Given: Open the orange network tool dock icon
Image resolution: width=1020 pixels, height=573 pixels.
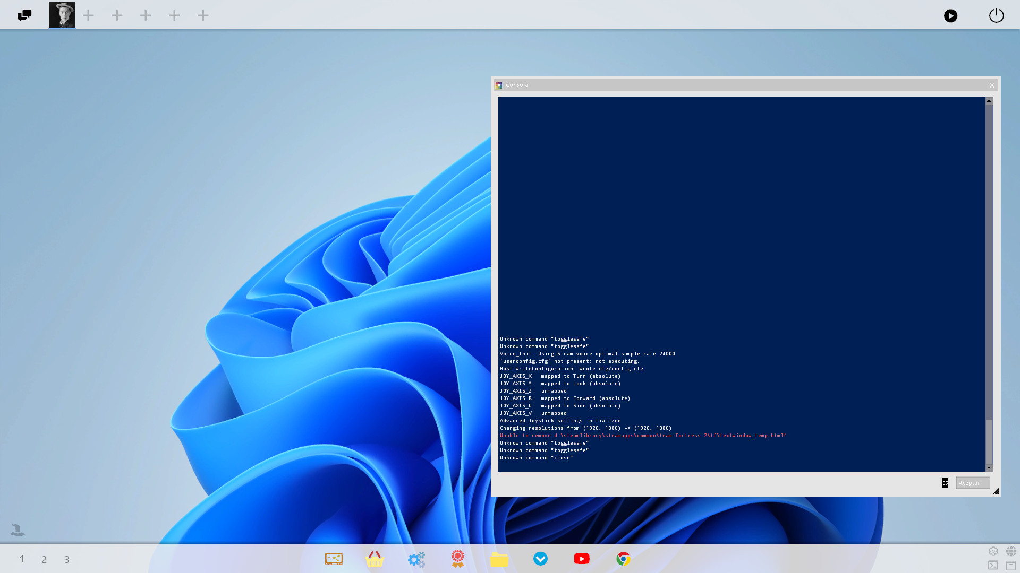Looking at the screenshot, I should tap(334, 559).
